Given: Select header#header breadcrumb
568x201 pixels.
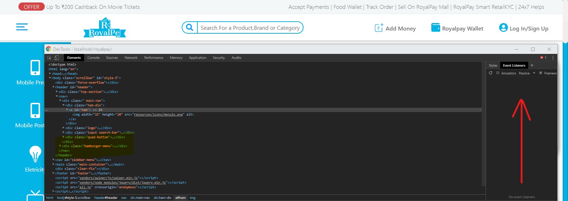Looking at the screenshot, I should point(106,198).
